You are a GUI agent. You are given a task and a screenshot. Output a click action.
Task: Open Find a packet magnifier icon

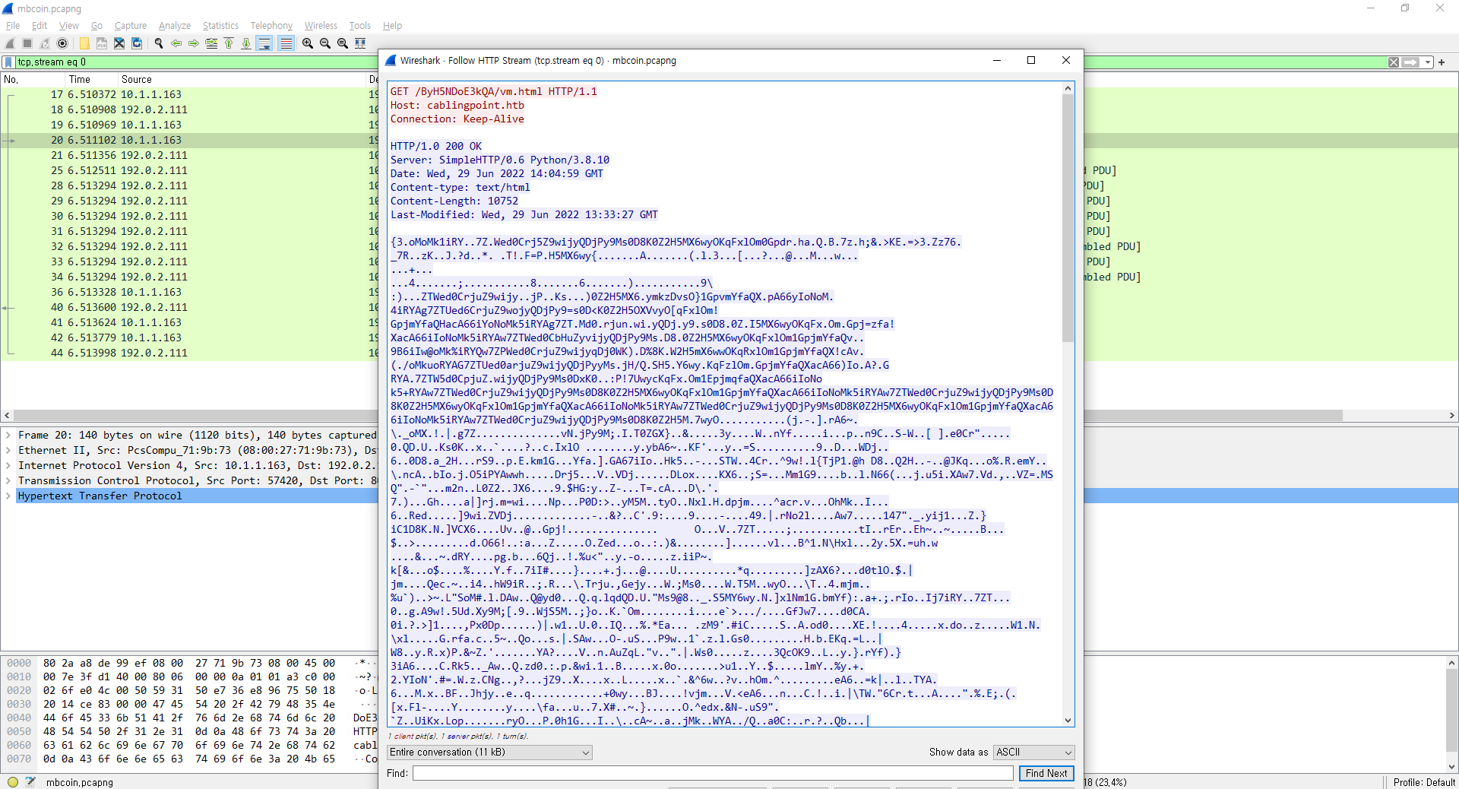click(x=159, y=43)
